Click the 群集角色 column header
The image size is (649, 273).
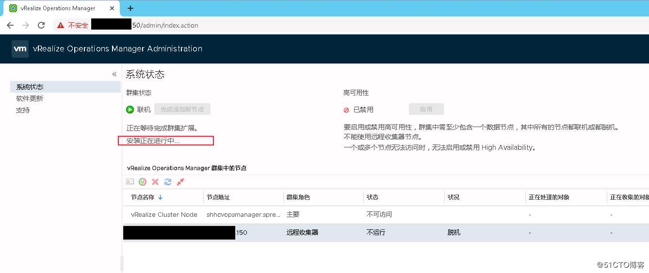298,197
